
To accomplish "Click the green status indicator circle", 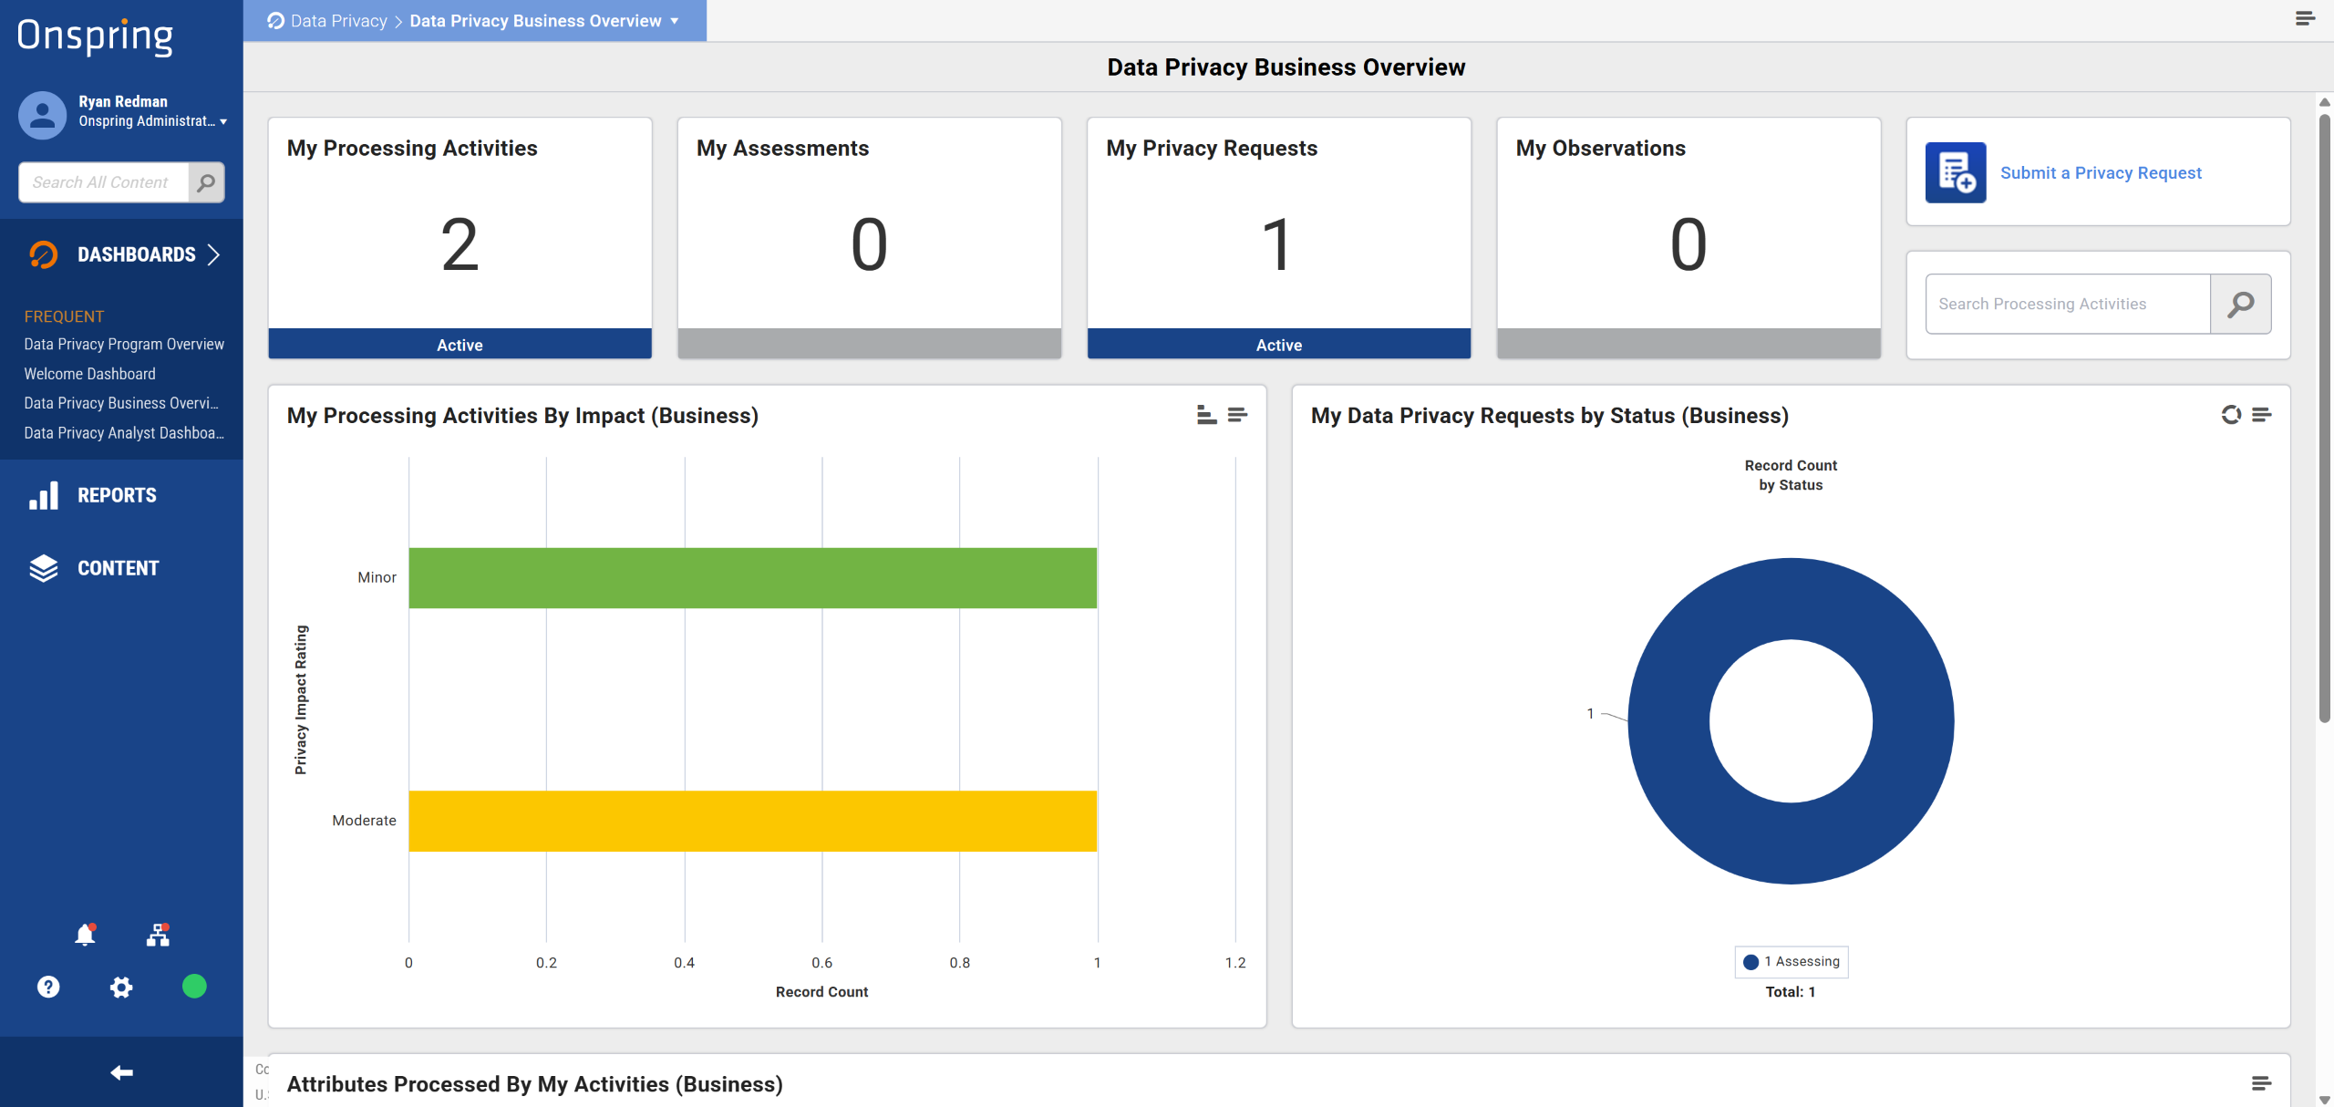I will 194,987.
